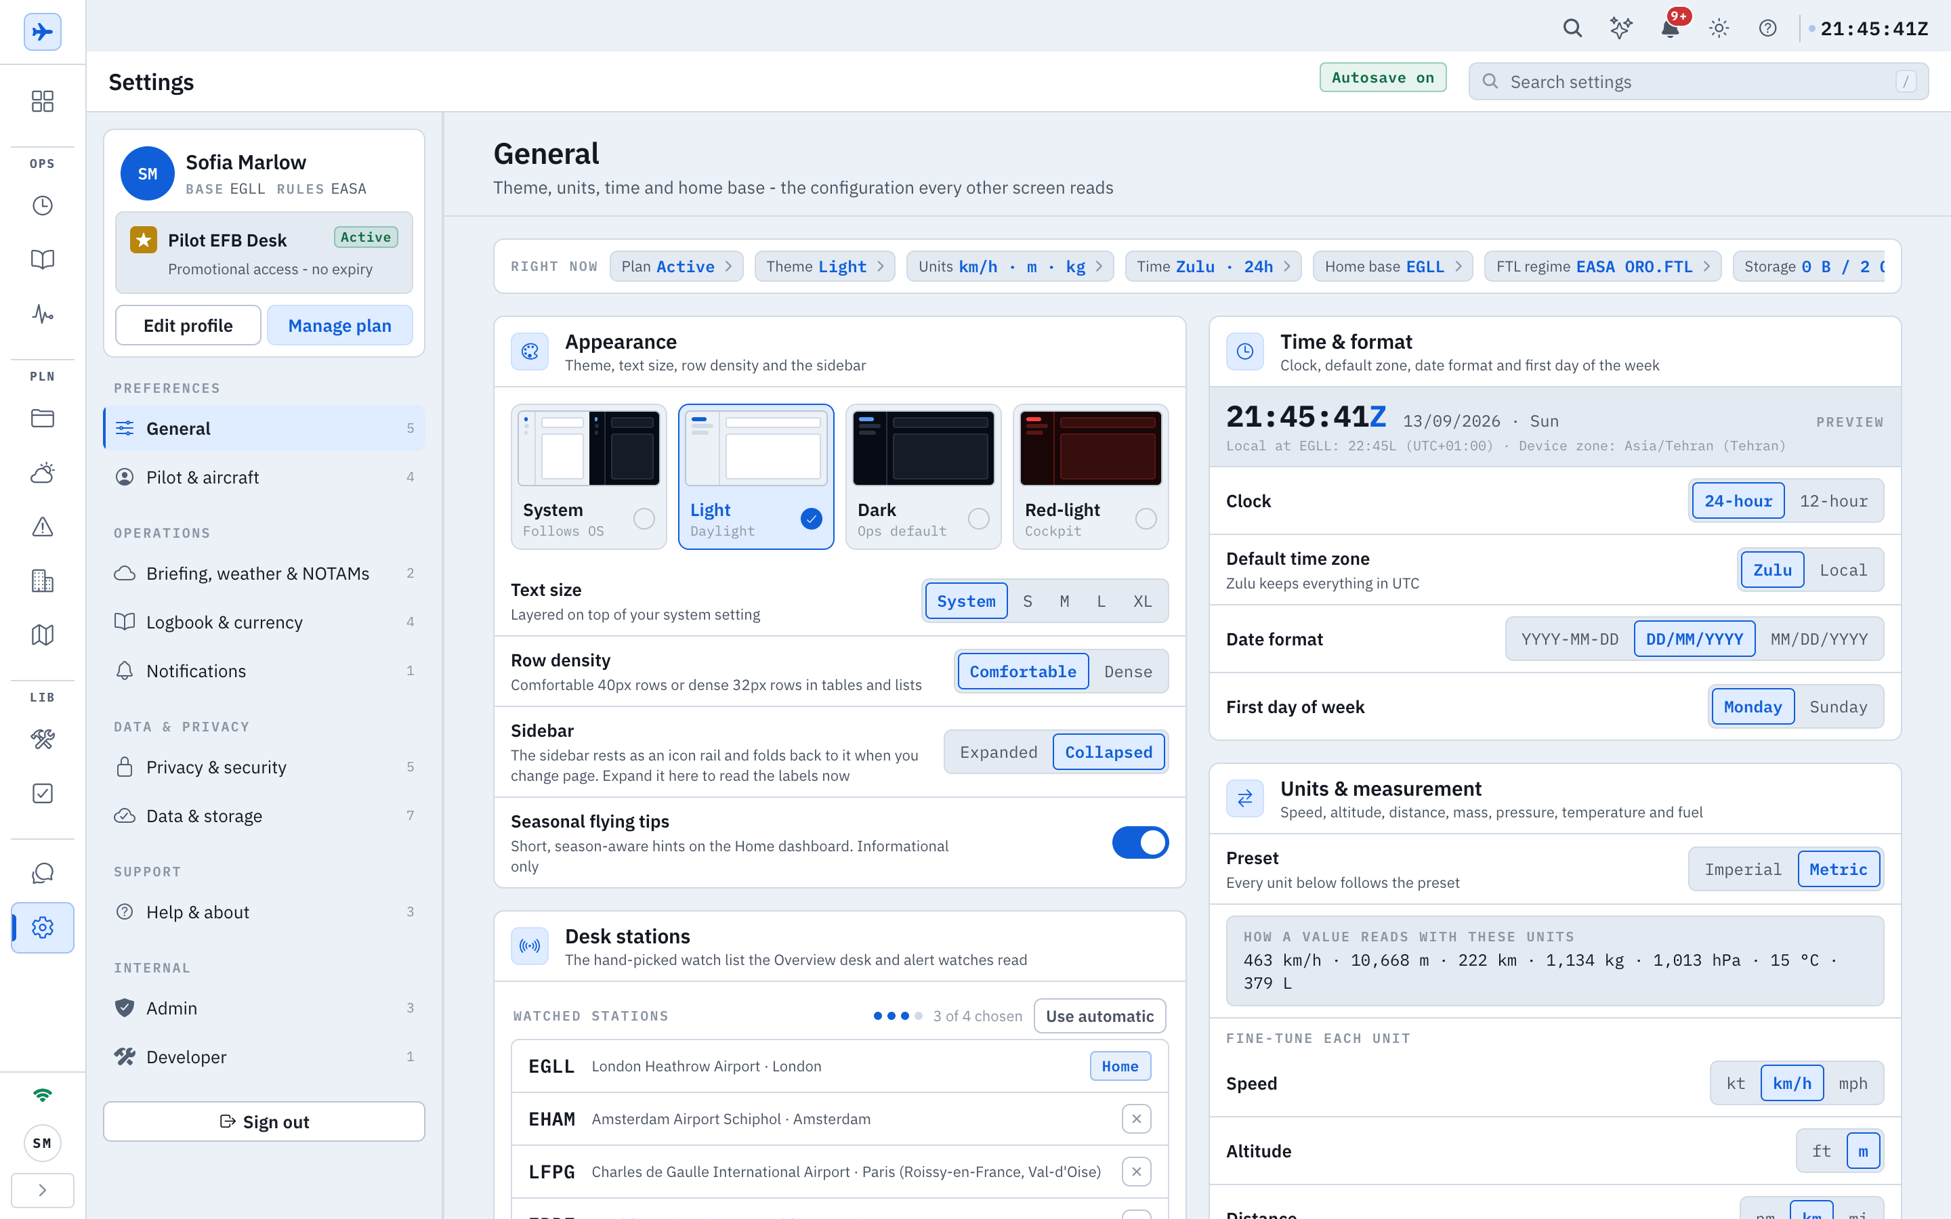Click the Edit profile button
1951x1219 pixels.
tap(188, 325)
